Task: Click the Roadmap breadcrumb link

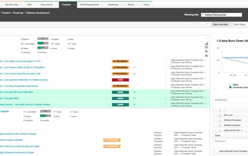Action: point(18,13)
